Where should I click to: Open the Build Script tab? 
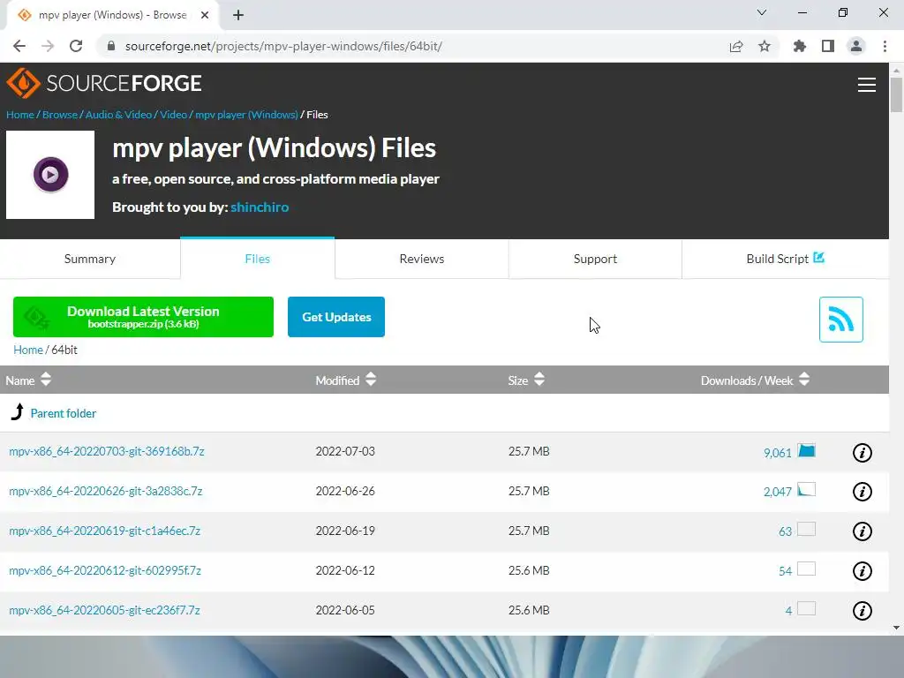click(x=785, y=259)
